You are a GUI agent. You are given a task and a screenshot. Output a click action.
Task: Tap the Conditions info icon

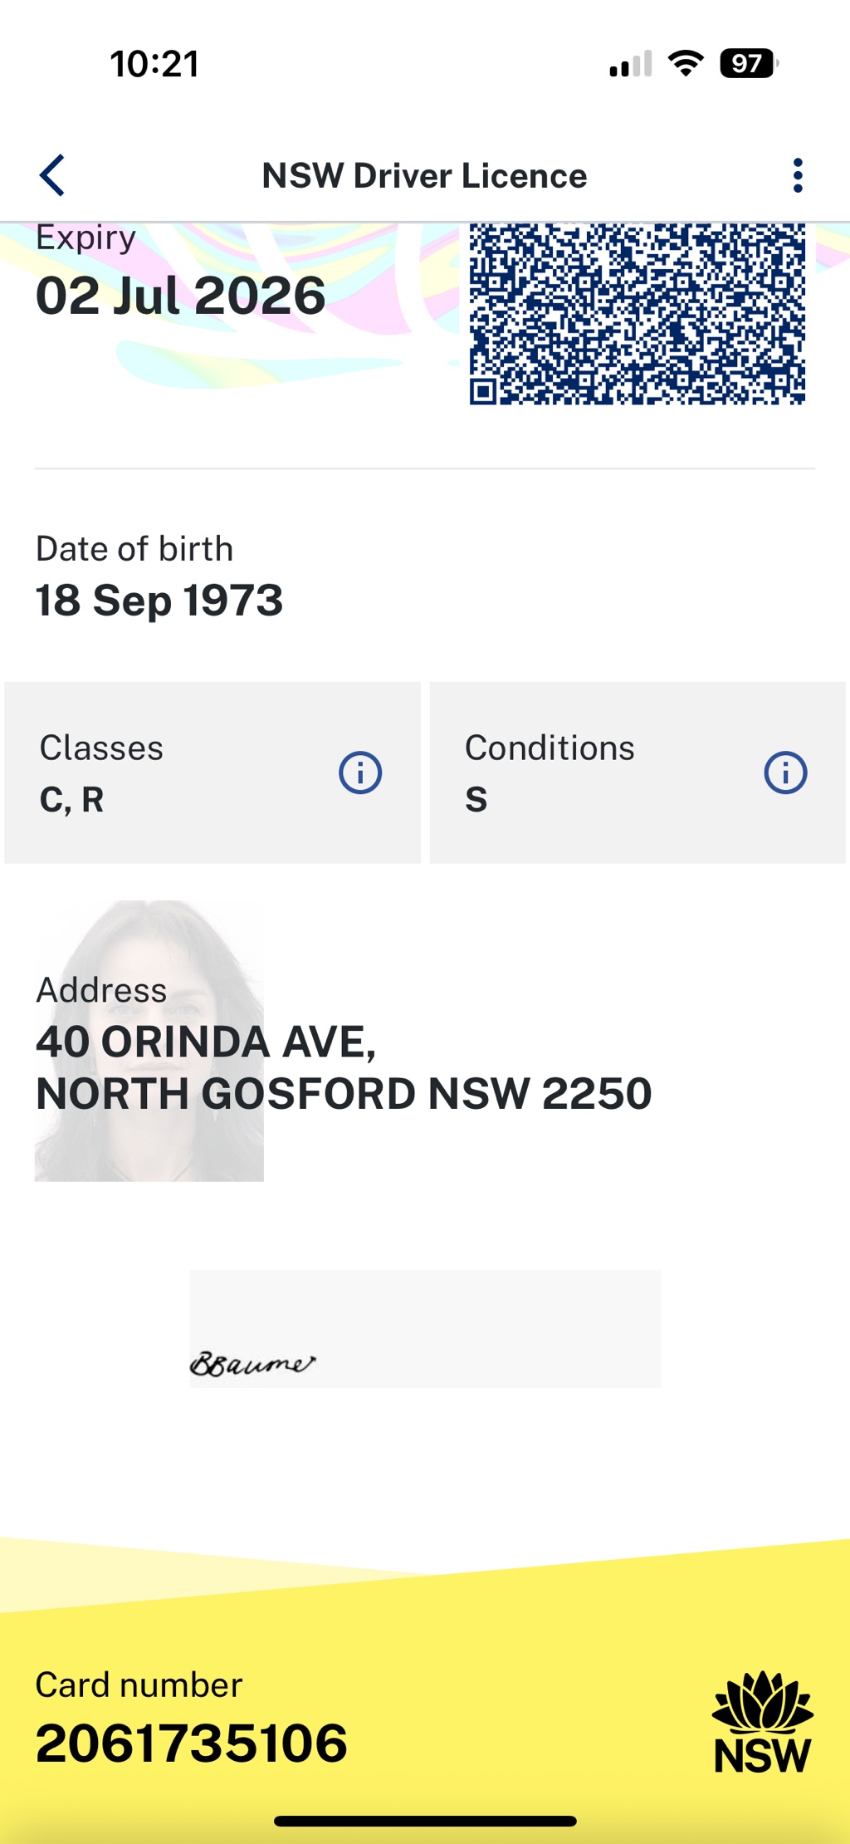point(785,772)
